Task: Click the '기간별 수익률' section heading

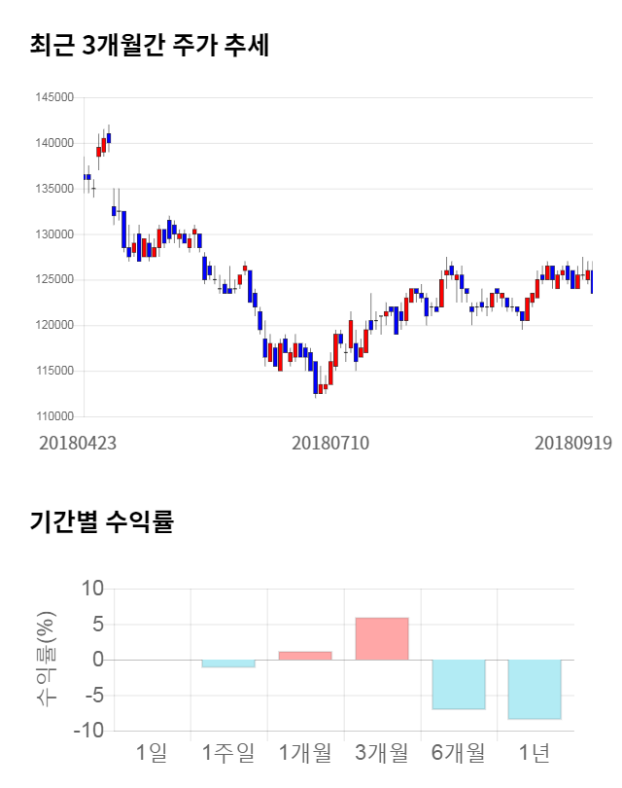Action: [101, 521]
